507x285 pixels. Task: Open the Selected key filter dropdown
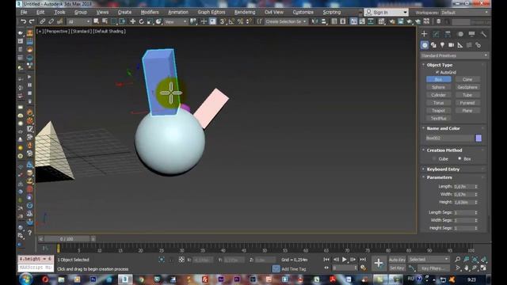click(429, 260)
